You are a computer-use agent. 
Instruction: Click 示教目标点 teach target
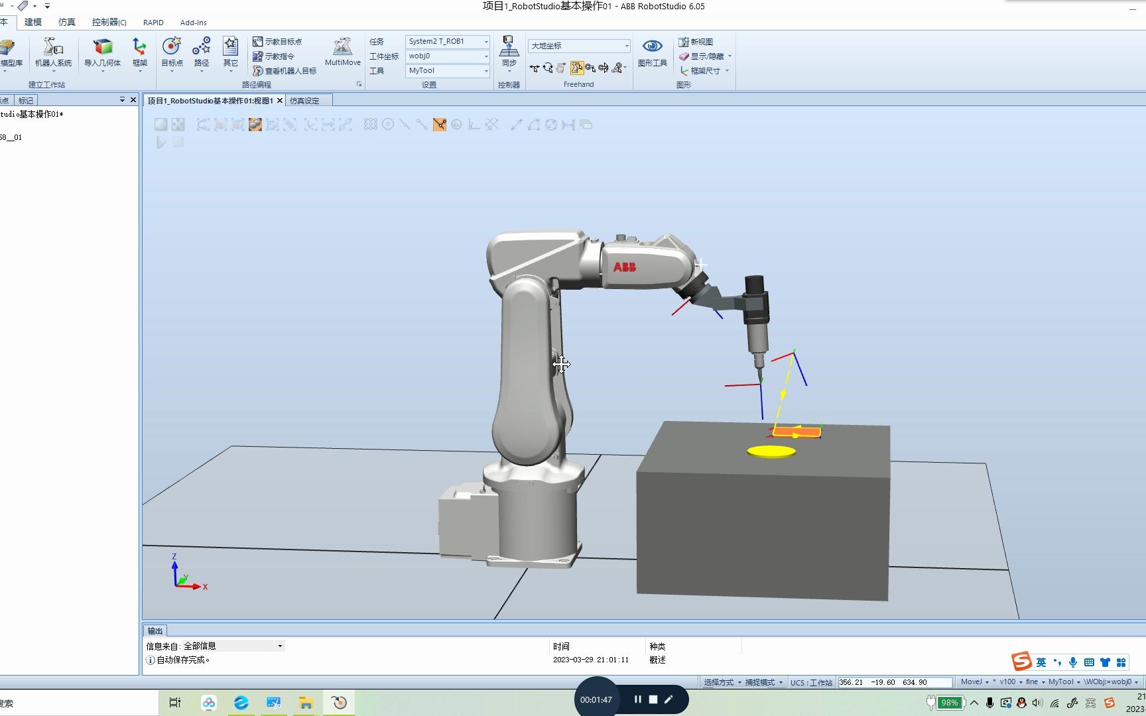277,42
